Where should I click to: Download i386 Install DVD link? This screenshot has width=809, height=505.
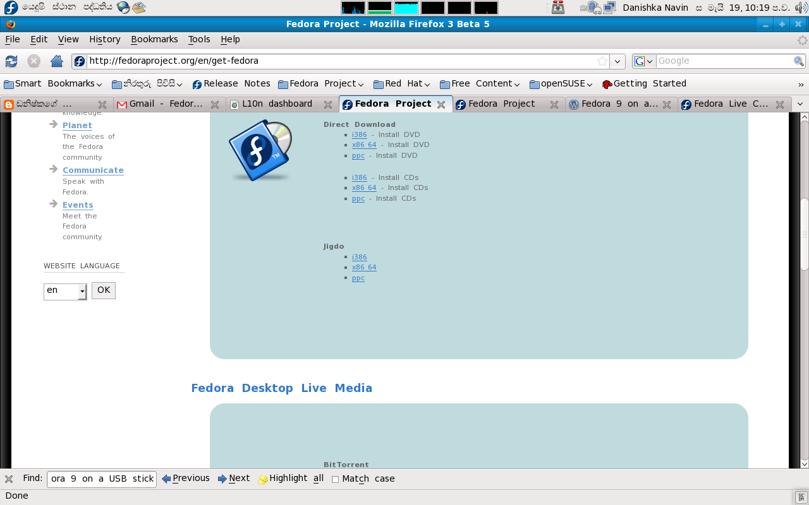(360, 135)
